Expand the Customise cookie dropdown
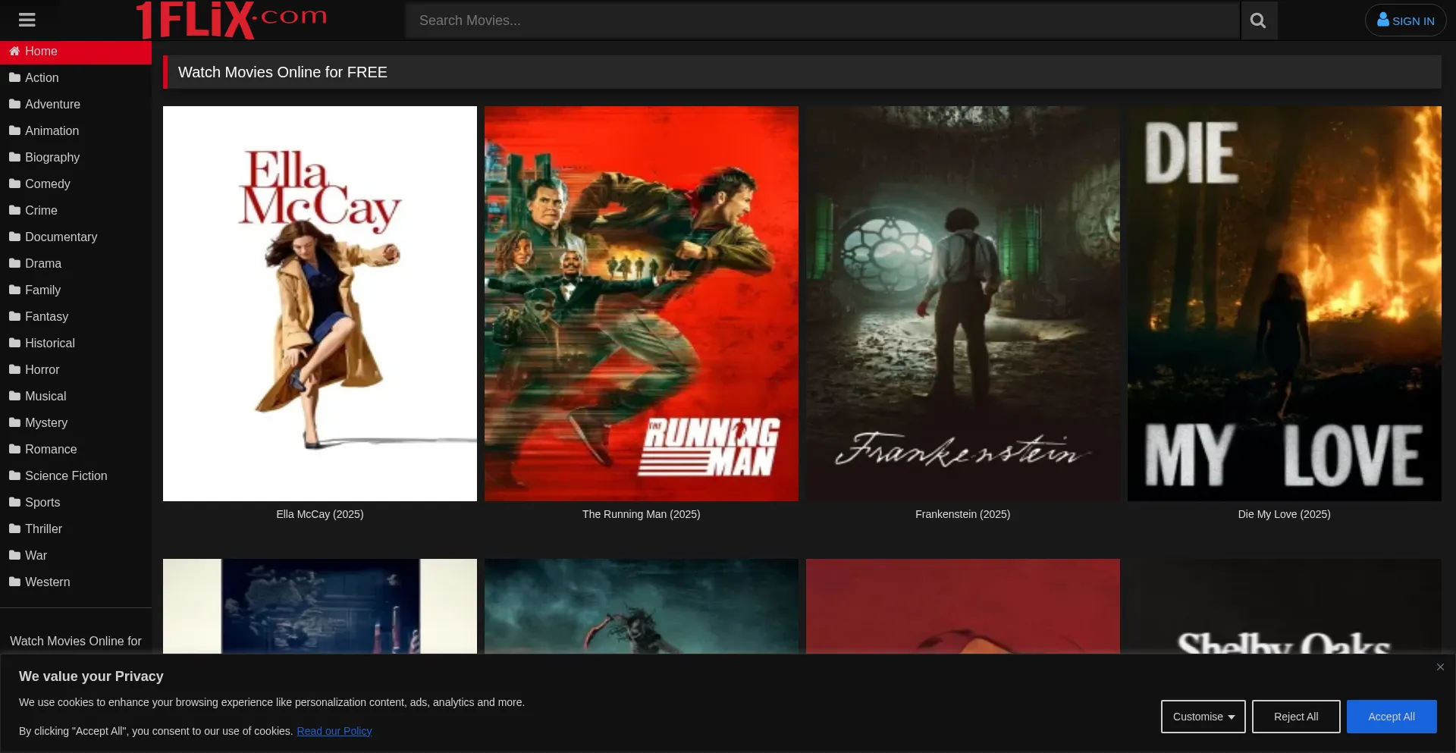Viewport: 1456px width, 753px height. [1203, 717]
